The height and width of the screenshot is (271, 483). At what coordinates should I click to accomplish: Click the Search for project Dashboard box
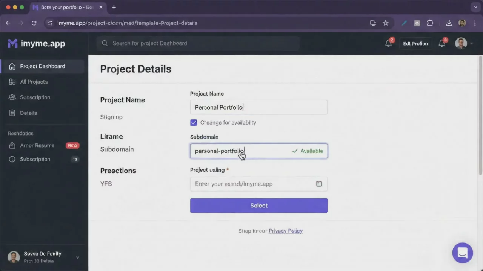(x=198, y=43)
